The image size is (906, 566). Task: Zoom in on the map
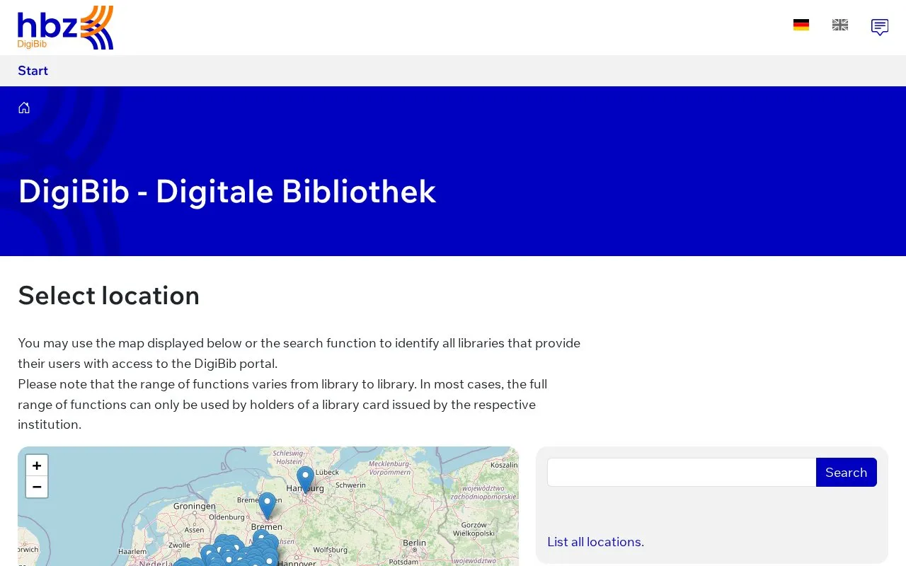pos(37,466)
